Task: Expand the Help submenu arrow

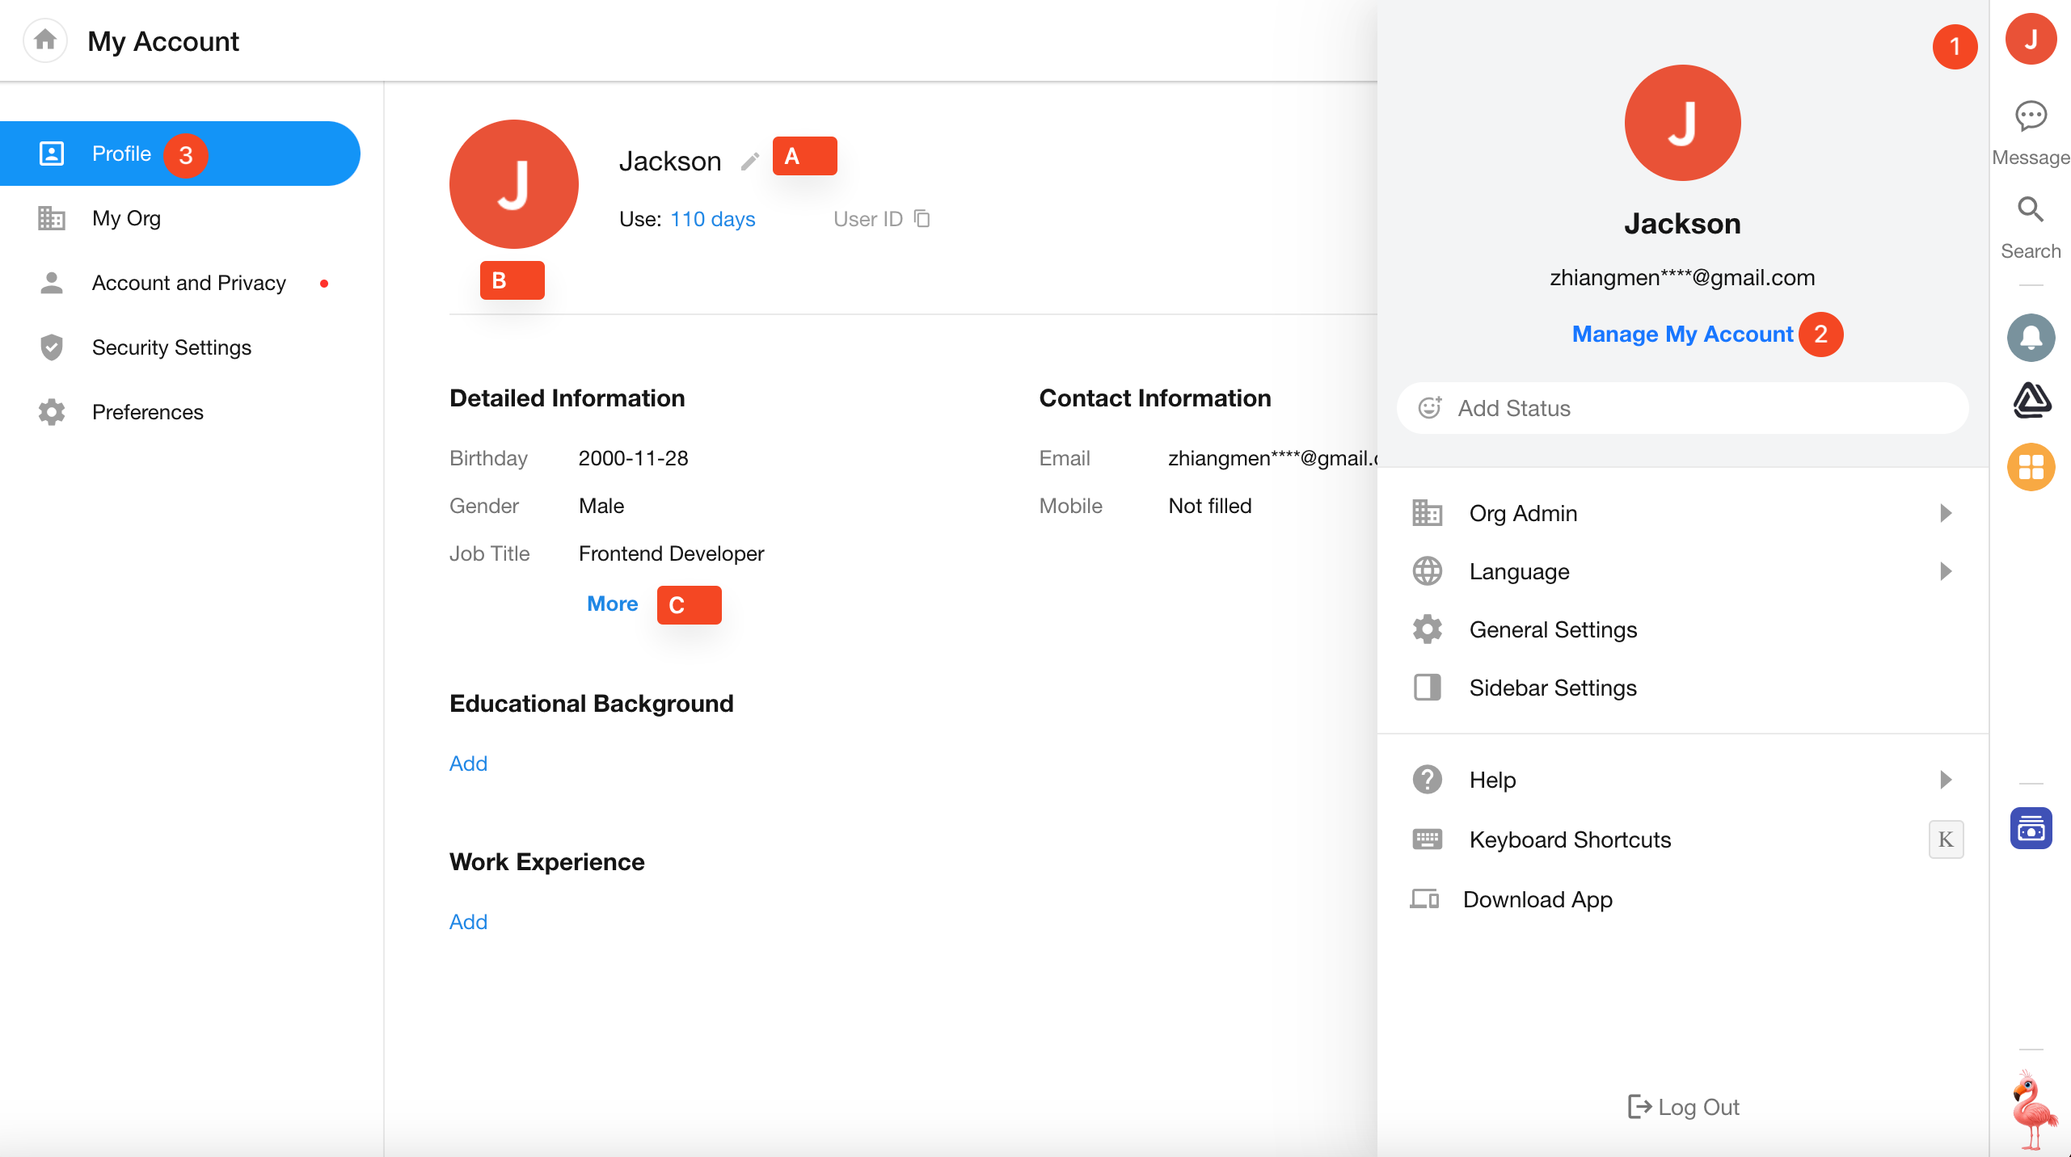Action: tap(1946, 780)
